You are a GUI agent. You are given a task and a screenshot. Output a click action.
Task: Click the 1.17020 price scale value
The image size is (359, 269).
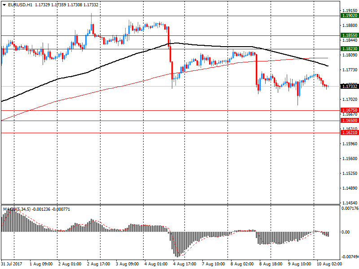(350, 99)
